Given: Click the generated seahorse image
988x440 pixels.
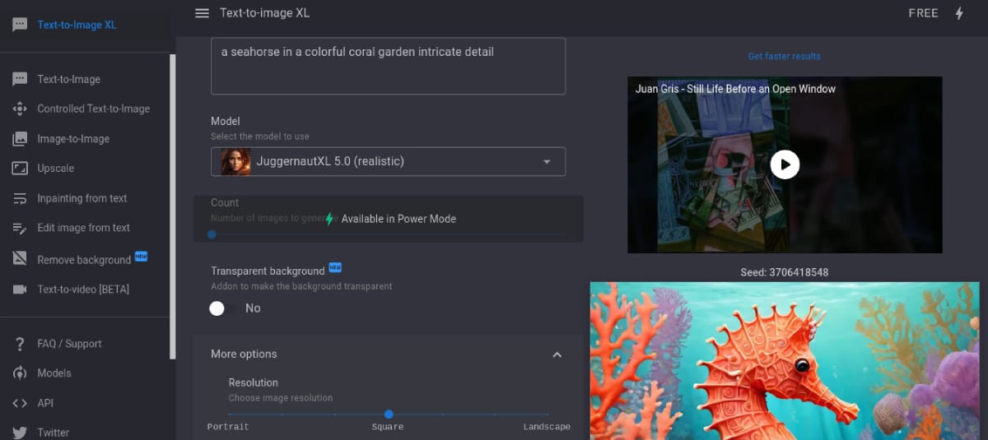Looking at the screenshot, I should pos(785,361).
